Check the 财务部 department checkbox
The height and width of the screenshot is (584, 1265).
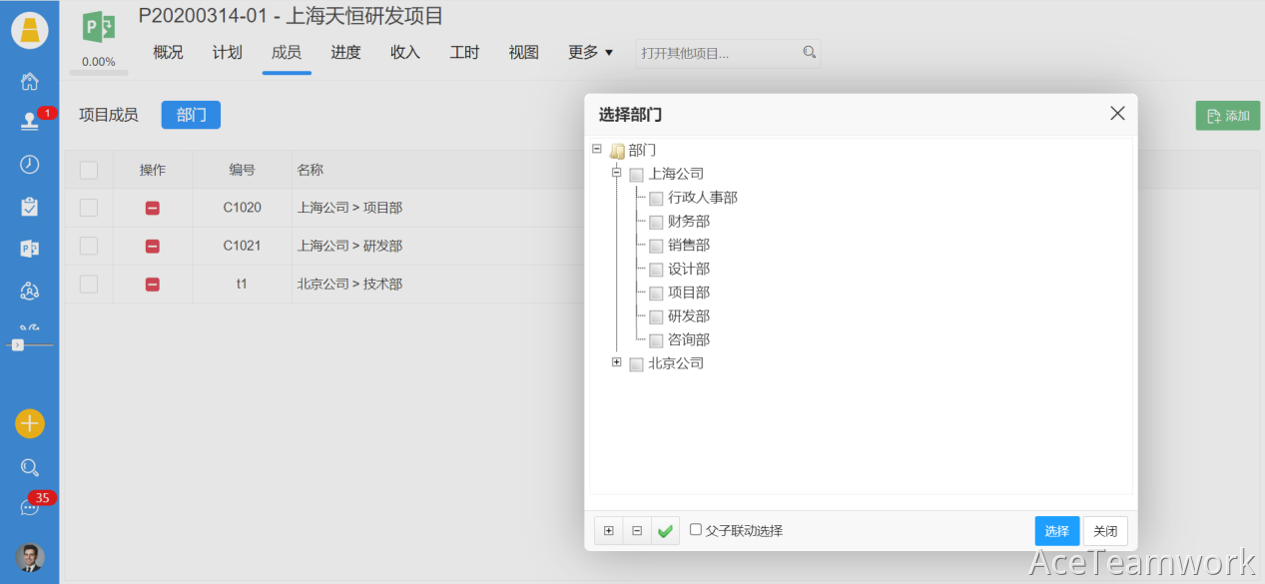[656, 222]
